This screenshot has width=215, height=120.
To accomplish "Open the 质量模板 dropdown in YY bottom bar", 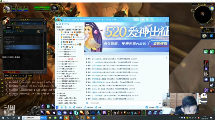I will (151, 108).
